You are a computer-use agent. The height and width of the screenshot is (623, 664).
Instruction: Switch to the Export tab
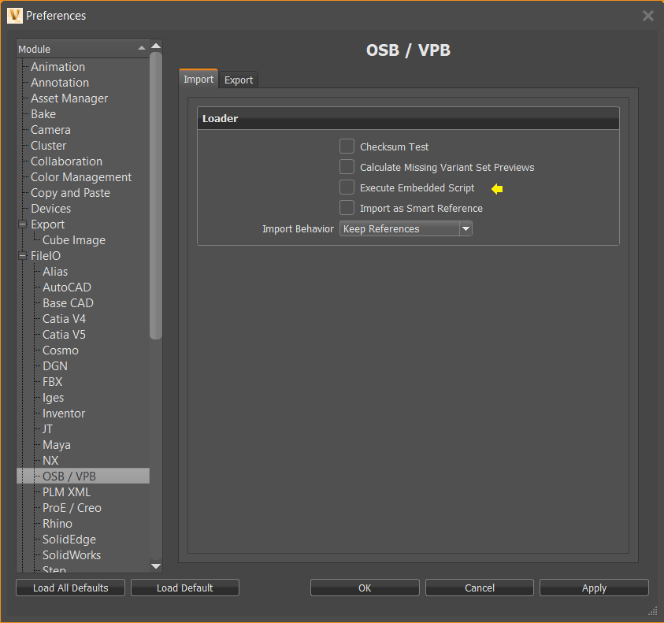point(238,79)
